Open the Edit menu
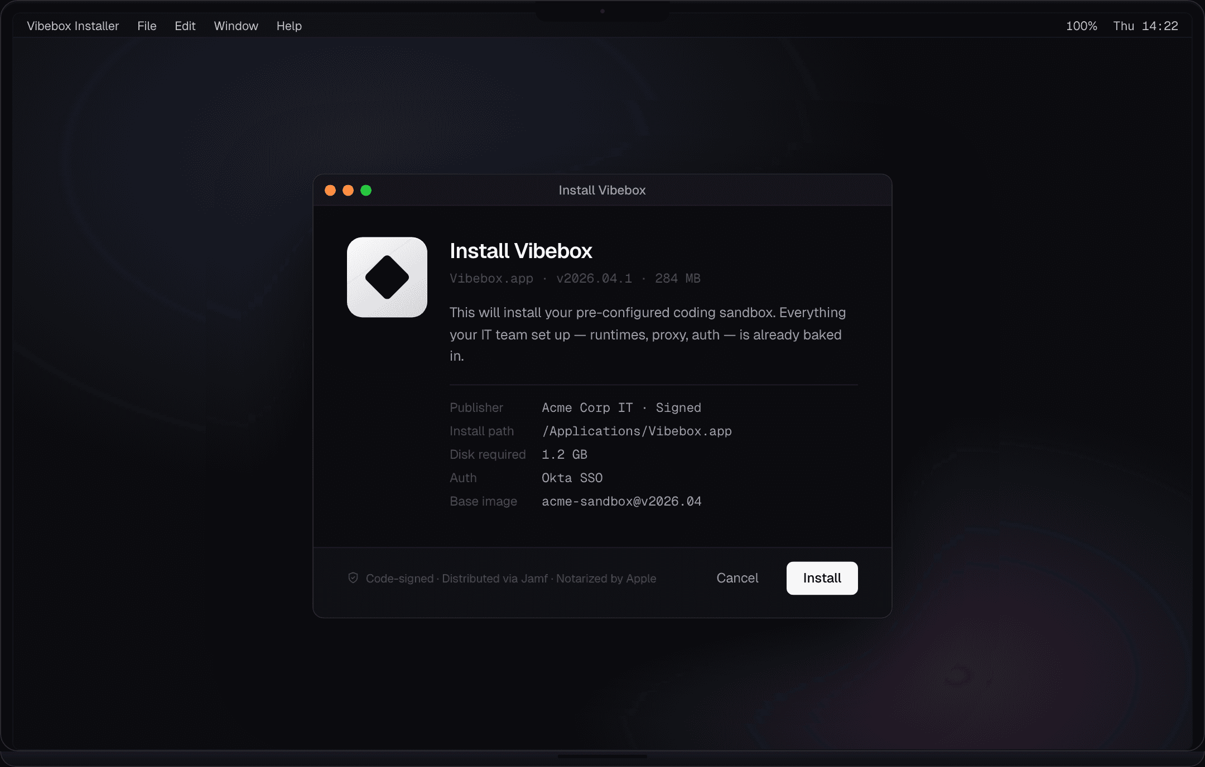 [185, 26]
